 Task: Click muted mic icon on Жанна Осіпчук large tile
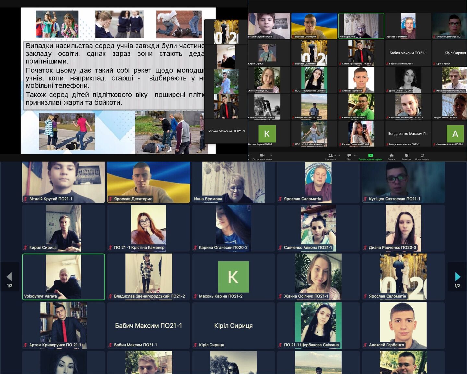point(281,296)
